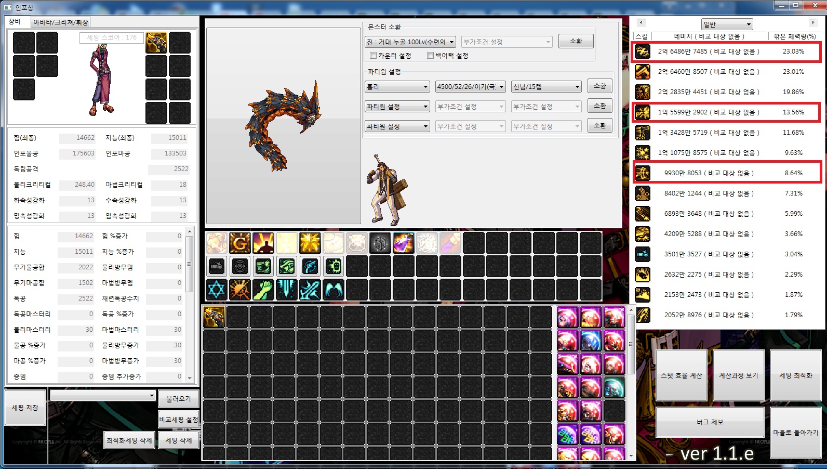Open the 홀리 party member dropdown
This screenshot has width=827, height=469.
point(397,87)
